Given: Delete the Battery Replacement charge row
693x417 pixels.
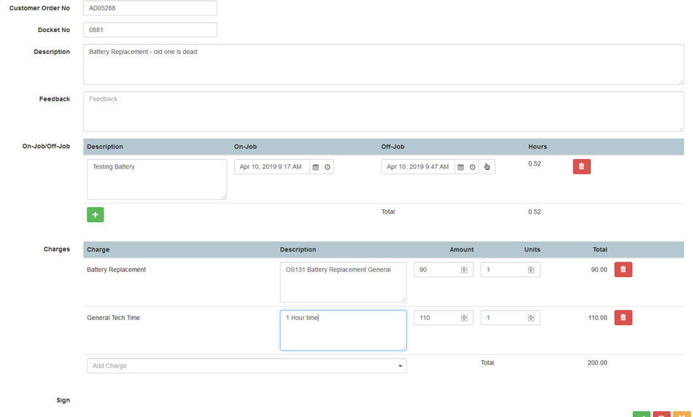Looking at the screenshot, I should [623, 270].
